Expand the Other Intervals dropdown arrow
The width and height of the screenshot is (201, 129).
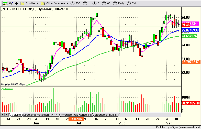pos(68,4)
